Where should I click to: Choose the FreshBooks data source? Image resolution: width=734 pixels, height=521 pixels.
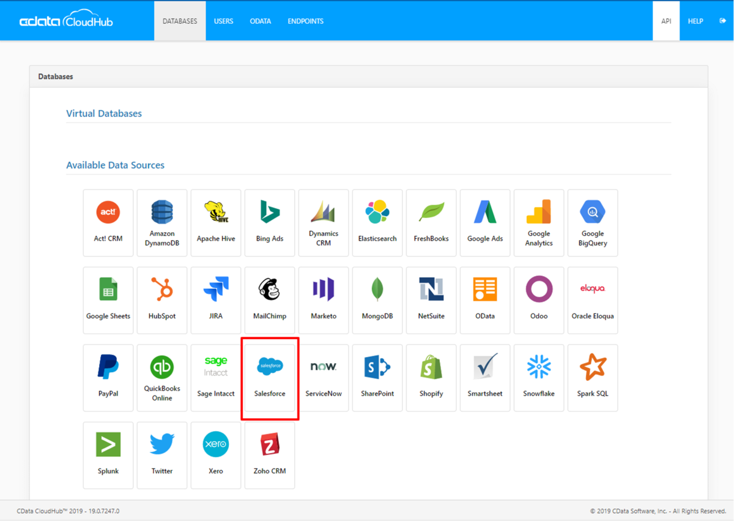(431, 223)
